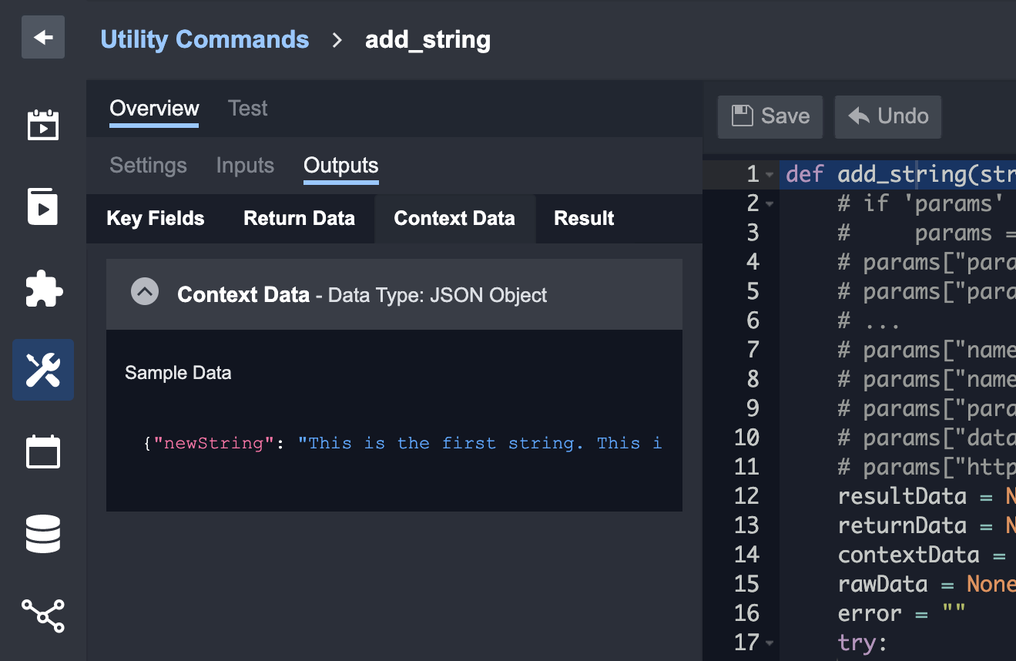Switch to the Inputs tab

(x=245, y=166)
